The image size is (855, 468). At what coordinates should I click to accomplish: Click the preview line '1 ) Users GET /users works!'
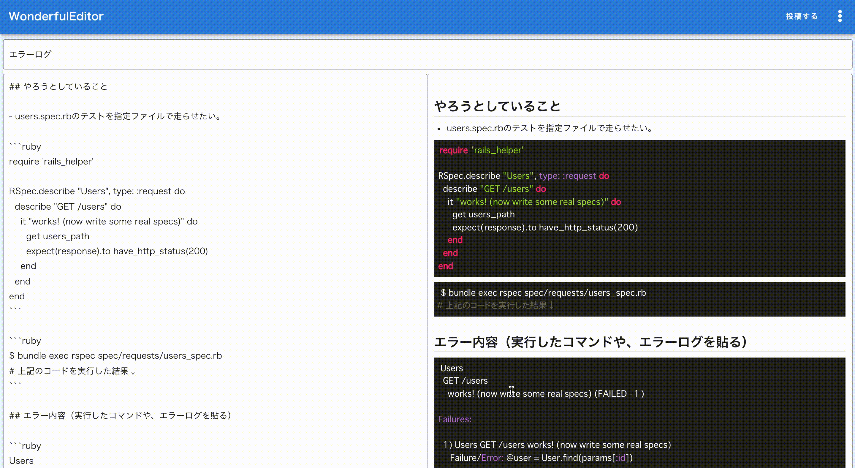point(557,445)
